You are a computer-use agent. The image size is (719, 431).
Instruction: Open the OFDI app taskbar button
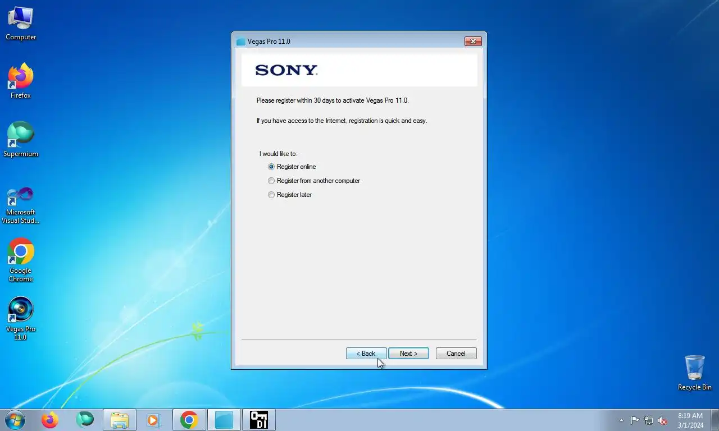(x=258, y=420)
